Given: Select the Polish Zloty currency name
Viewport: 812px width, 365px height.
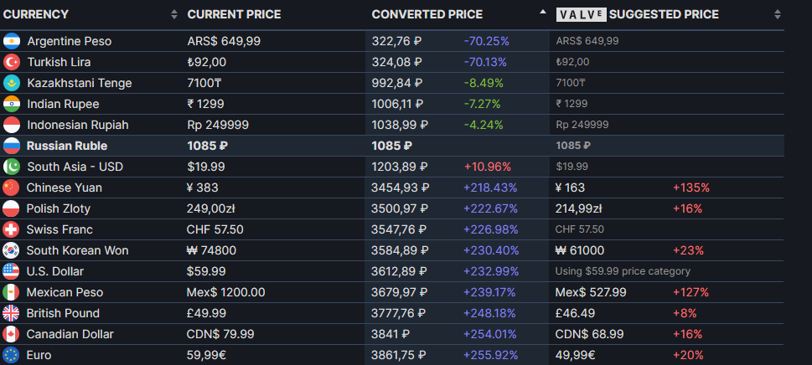Looking at the screenshot, I should [x=59, y=208].
